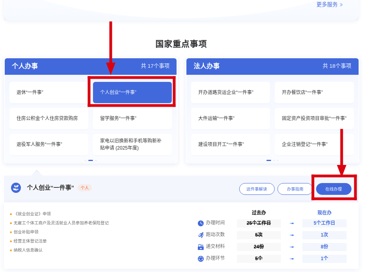The image size is (372, 272).
Task: Go to first page dot under 个人办事
Action: 85,160
